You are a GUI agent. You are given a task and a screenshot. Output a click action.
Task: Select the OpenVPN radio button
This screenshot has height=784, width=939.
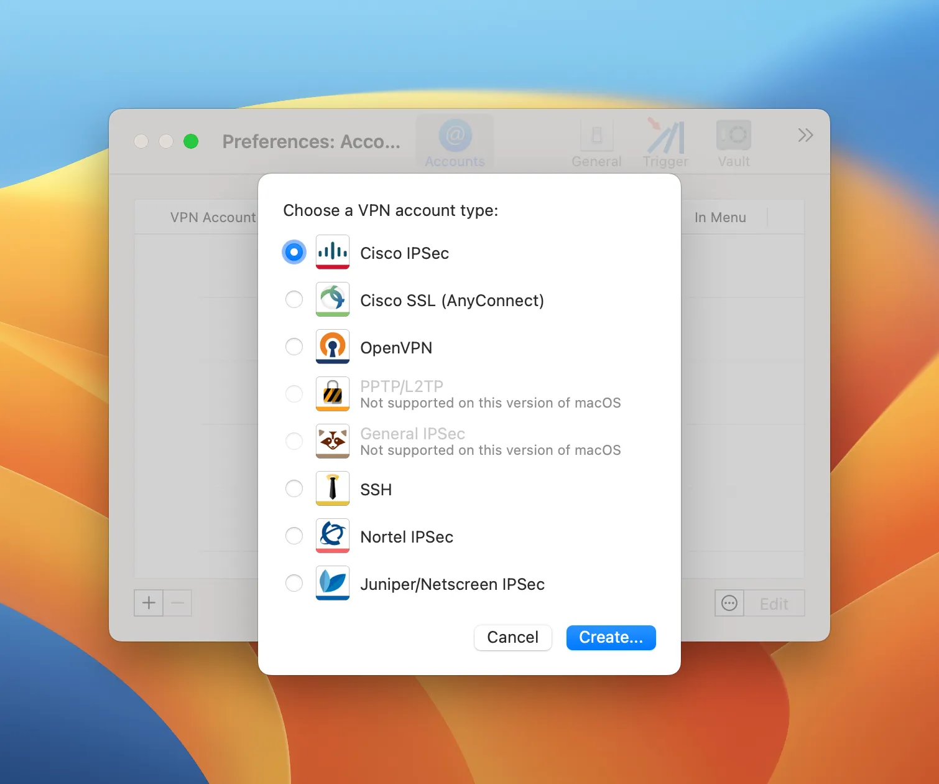point(294,347)
